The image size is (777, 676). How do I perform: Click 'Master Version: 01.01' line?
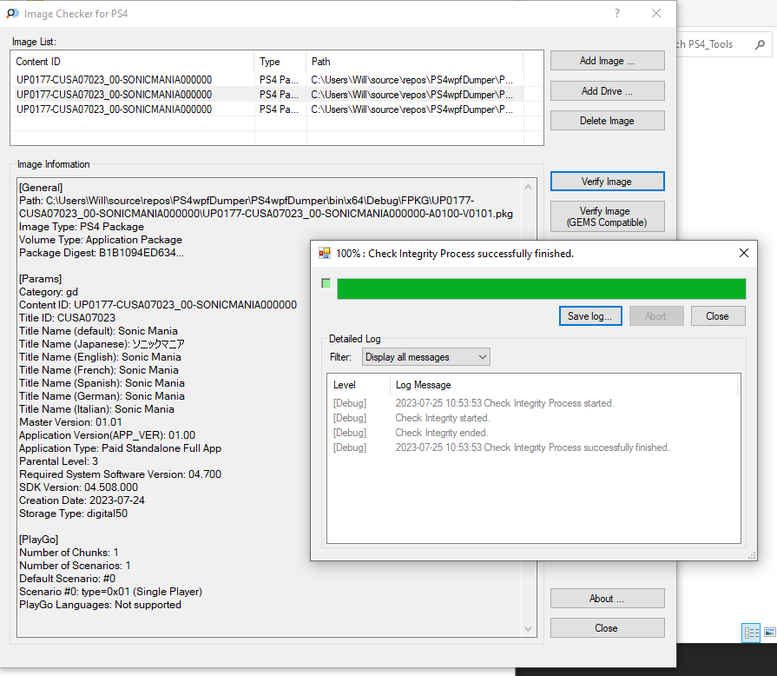pyautogui.click(x=70, y=422)
